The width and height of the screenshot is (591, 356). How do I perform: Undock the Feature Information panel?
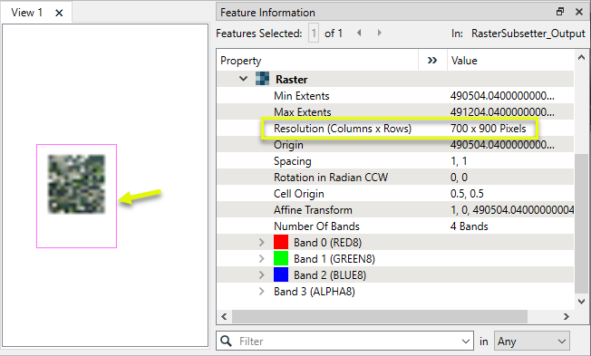click(560, 12)
